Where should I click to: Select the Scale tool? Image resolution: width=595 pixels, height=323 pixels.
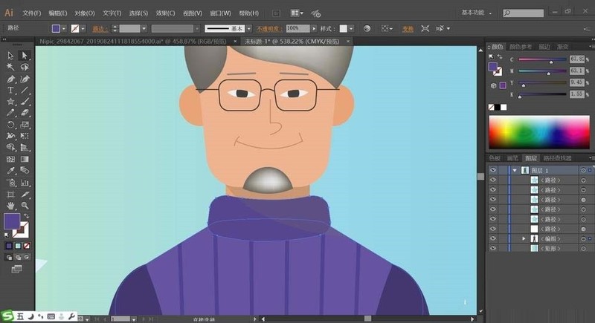25,125
